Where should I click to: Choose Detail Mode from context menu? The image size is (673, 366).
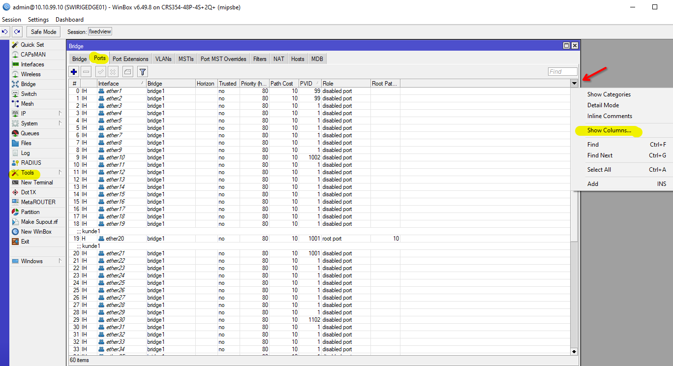pyautogui.click(x=603, y=105)
